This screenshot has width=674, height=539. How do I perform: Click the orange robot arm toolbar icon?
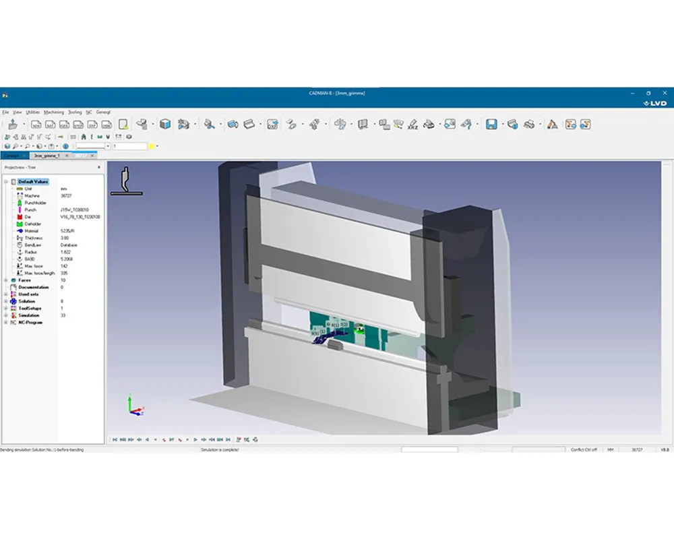coord(553,124)
